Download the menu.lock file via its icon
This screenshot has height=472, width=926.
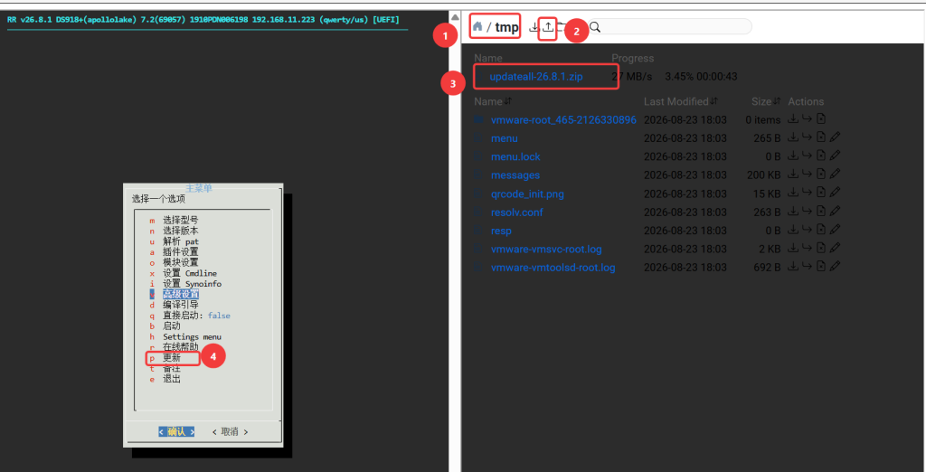click(x=793, y=156)
